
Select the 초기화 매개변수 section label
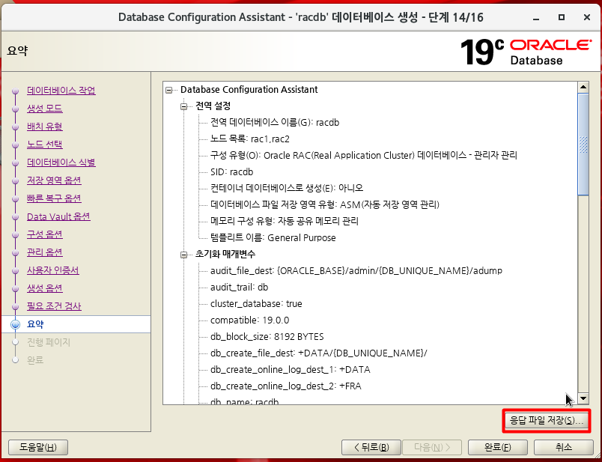225,255
